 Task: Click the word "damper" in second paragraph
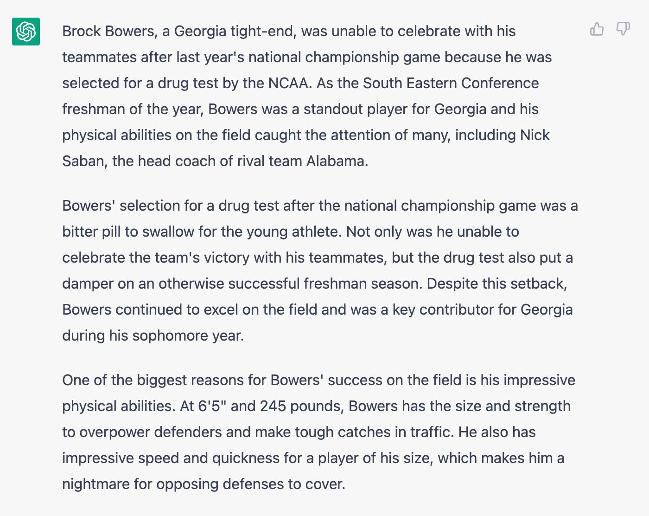point(88,284)
